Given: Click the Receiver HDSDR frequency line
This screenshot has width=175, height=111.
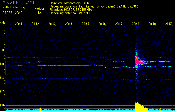Looking at the screenshot, I should coord(71,9).
